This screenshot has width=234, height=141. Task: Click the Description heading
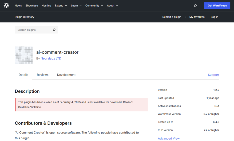pos(27,91)
